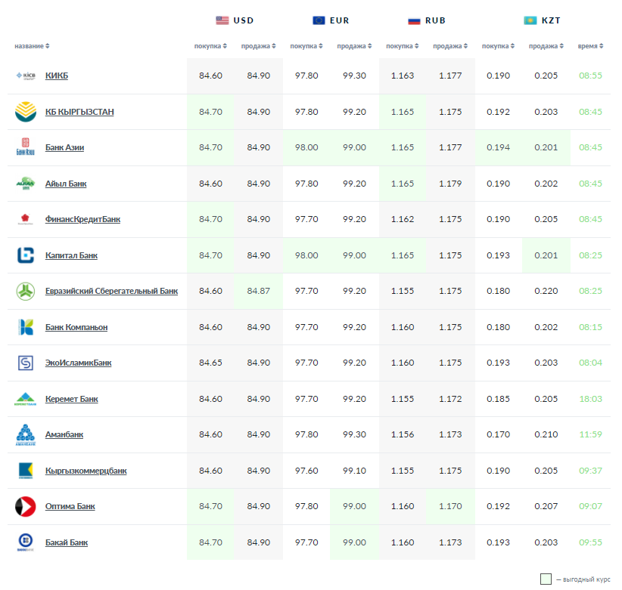Sort by время column
The image size is (622, 590).
click(x=590, y=46)
